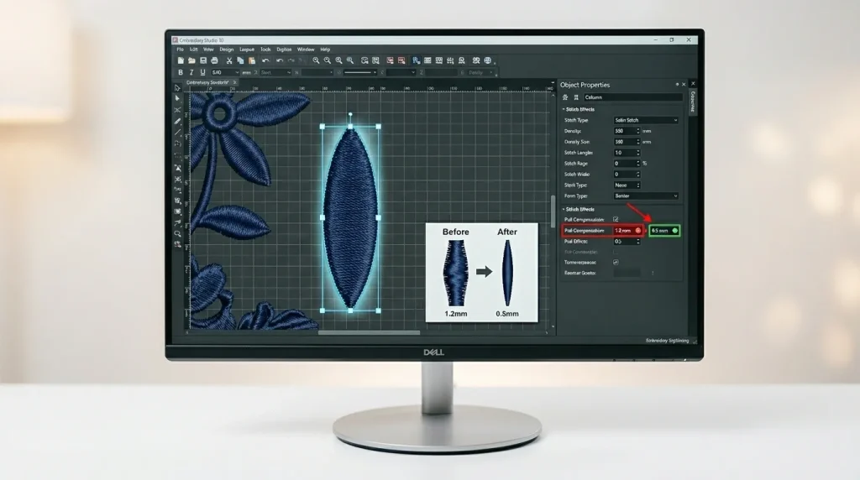Click green indicator in 0.5 mm field
Screen dimensions: 860x480
(674, 231)
